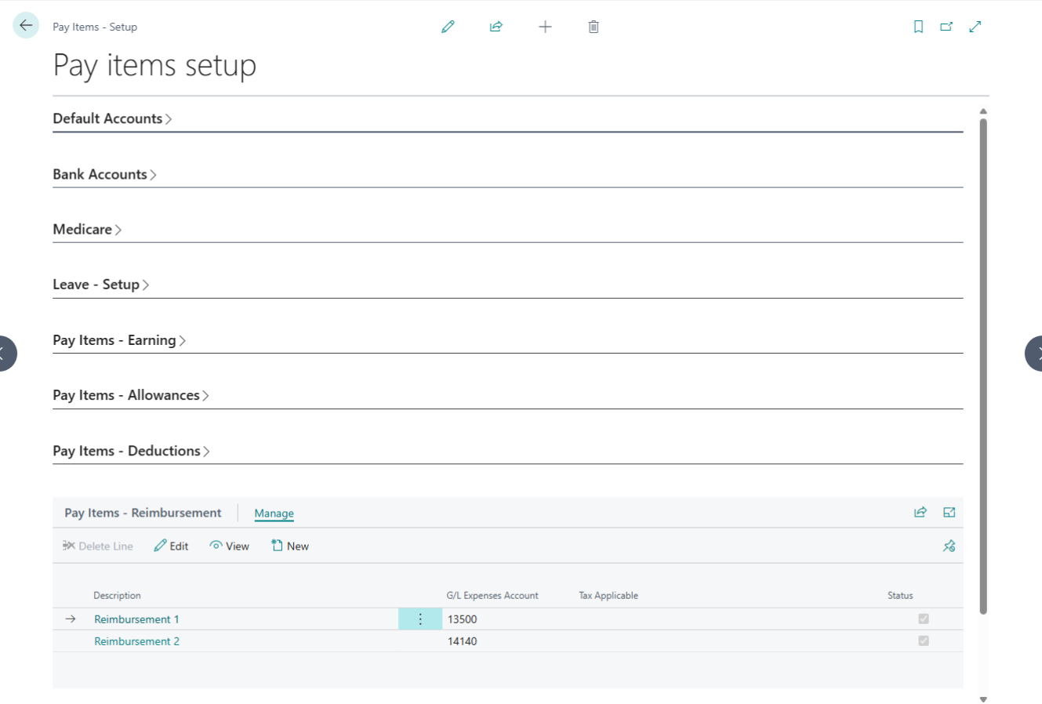Click the Delete trash icon

[594, 26]
